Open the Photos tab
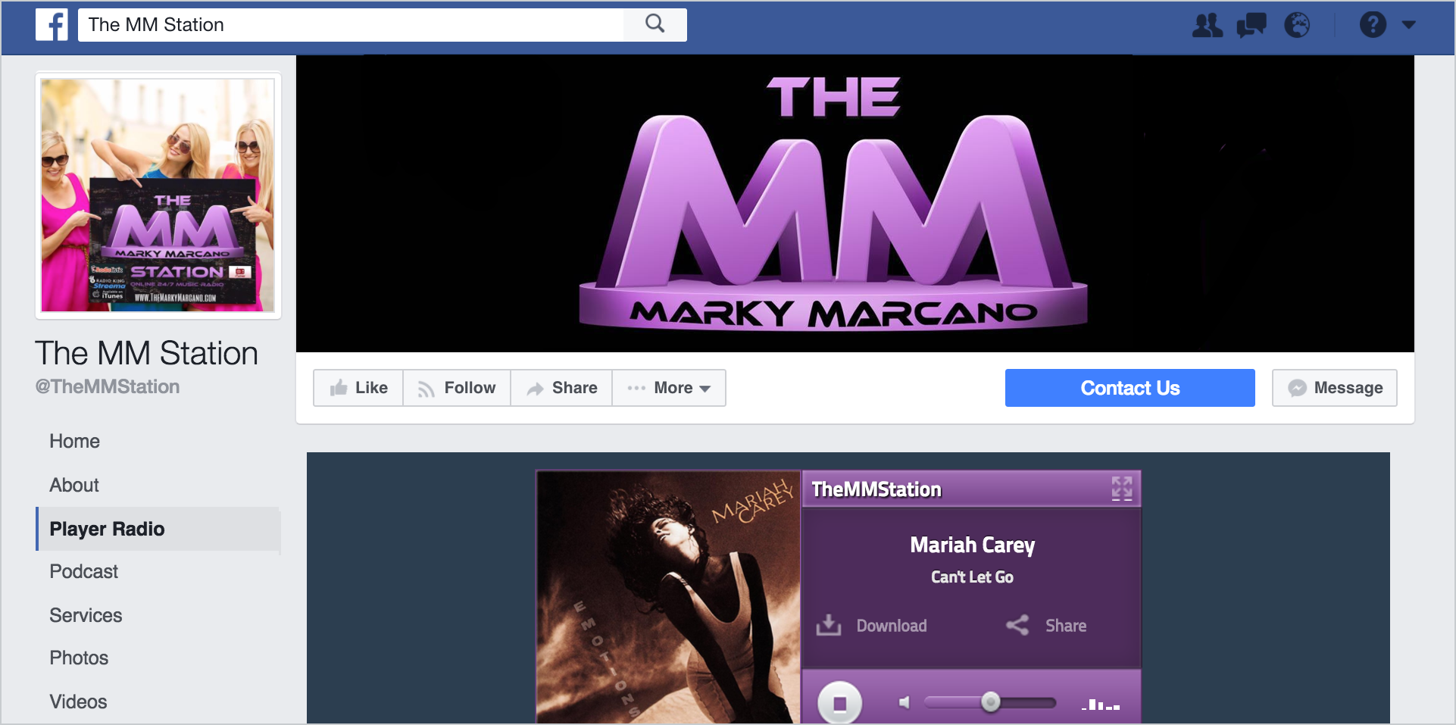The height and width of the screenshot is (725, 1456). point(79,658)
